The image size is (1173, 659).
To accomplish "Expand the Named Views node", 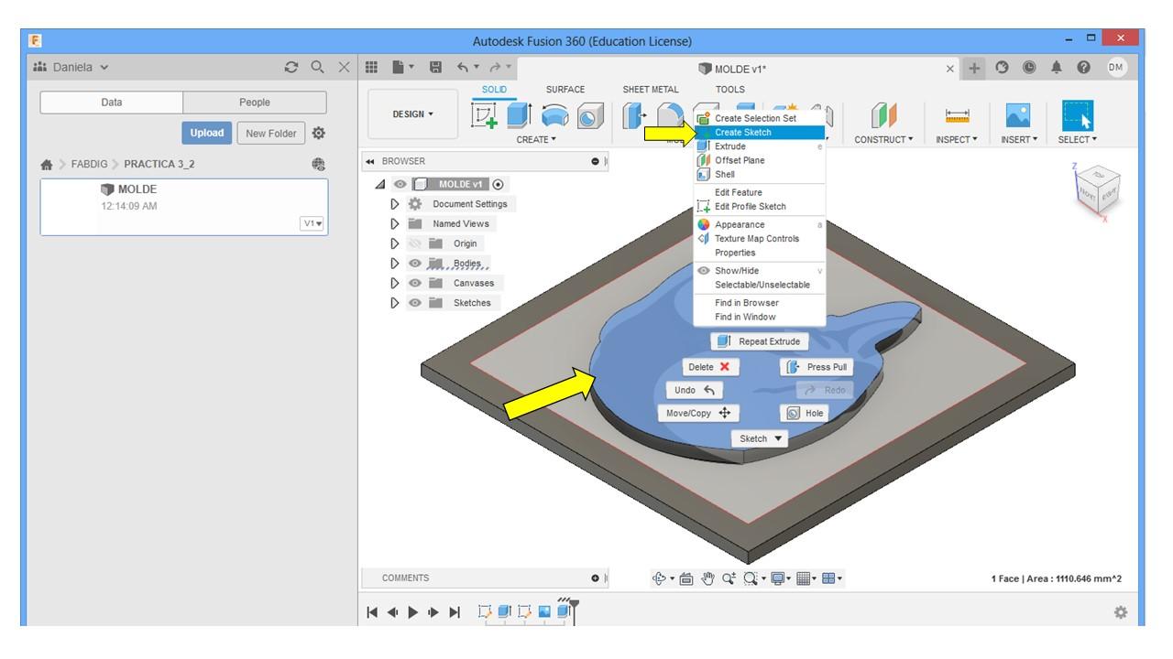I will 395,223.
